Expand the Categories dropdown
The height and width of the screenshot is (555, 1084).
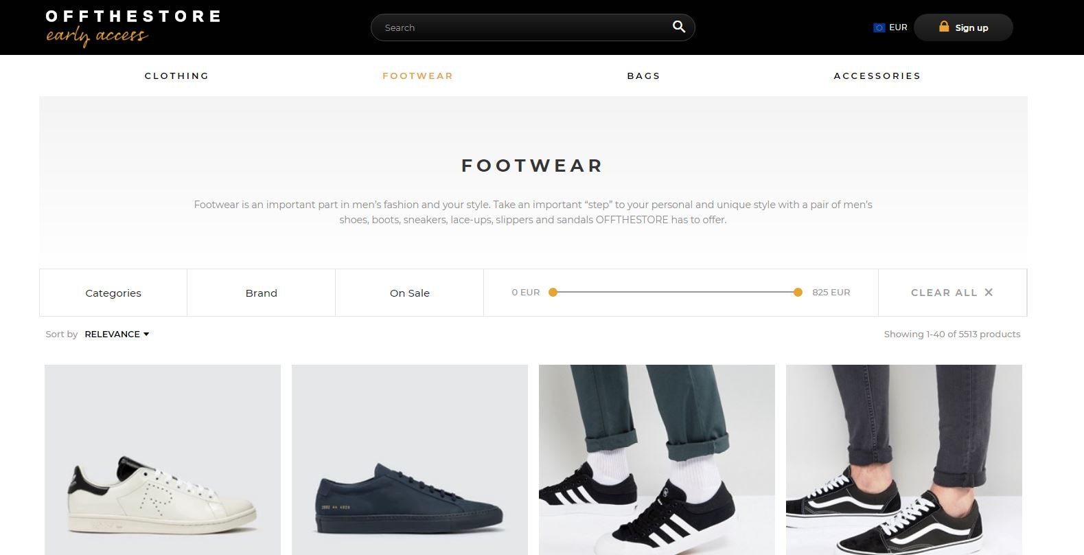[113, 293]
